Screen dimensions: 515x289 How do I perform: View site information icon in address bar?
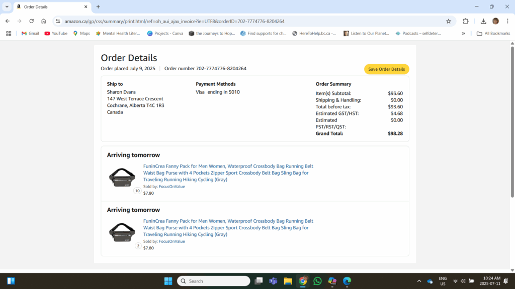[58, 21]
